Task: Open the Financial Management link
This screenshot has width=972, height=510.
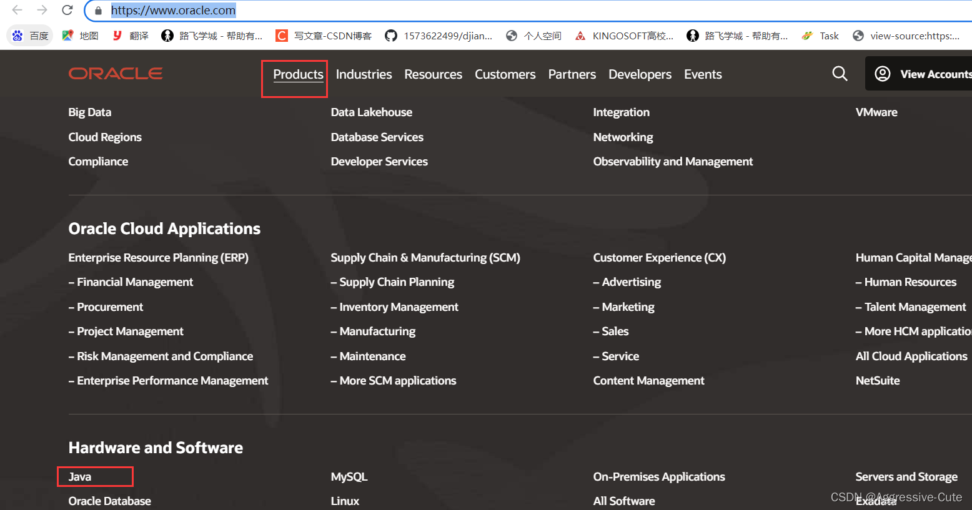Action: click(131, 282)
